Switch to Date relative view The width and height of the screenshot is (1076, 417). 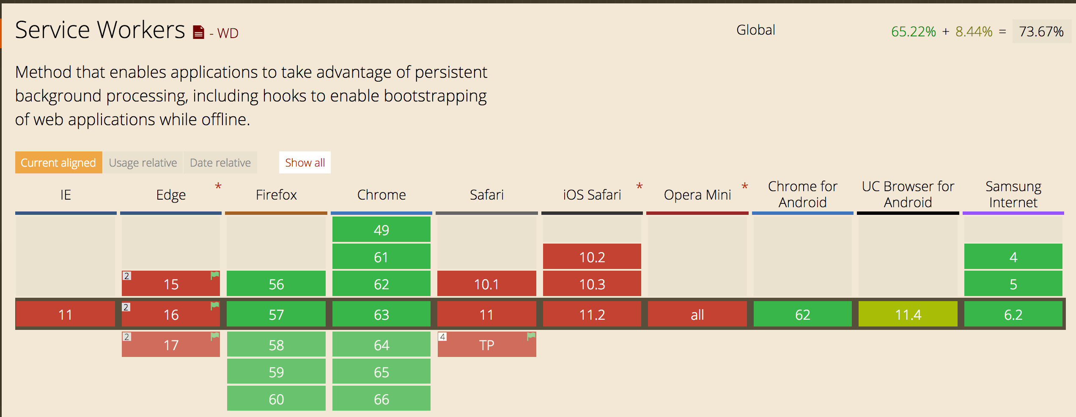coord(220,163)
